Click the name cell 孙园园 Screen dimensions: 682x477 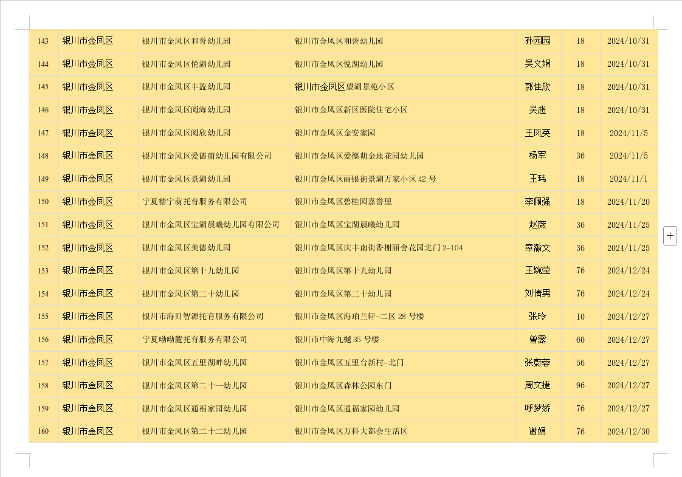(537, 41)
